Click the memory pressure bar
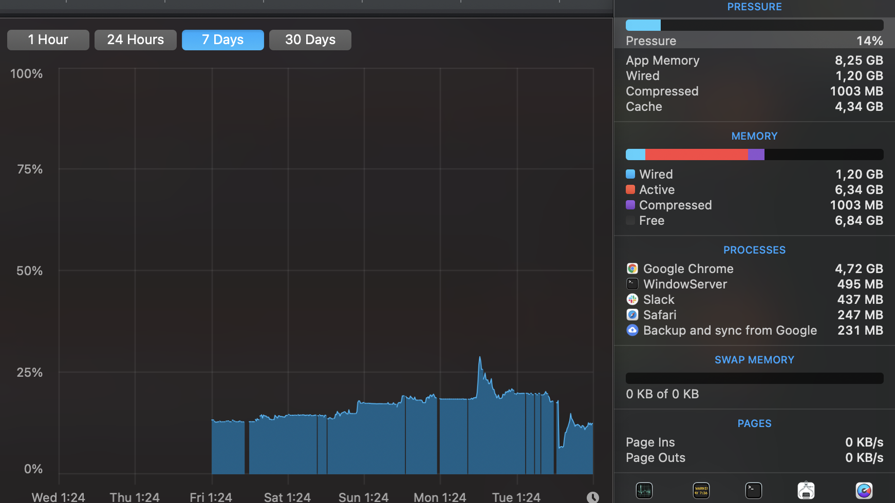The height and width of the screenshot is (503, 895). [754, 25]
